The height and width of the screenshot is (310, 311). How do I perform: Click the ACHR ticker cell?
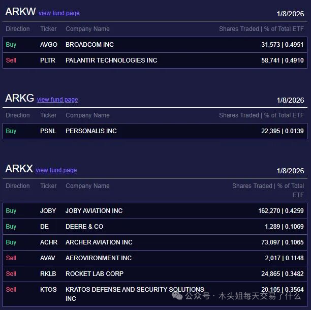(49, 242)
